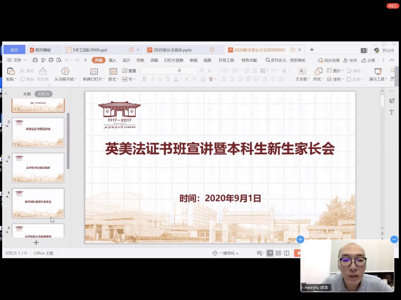Click the numbered list icon
The width and height of the screenshot is (401, 300).
[235, 71]
